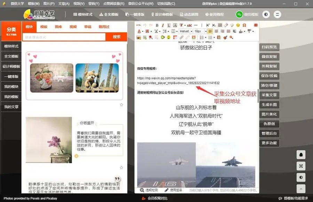Screen dimensions: 313x202
Task: Click the expand arrows icon at right
Action: pos(301,166)
